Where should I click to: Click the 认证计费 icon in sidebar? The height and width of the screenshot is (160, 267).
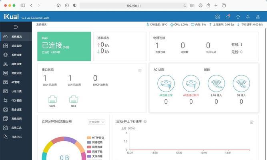tap(6, 91)
